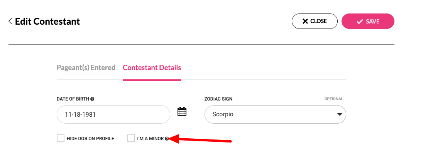This screenshot has width=428, height=151.
Task: Go back using the left chevron icon
Action: [10, 21]
